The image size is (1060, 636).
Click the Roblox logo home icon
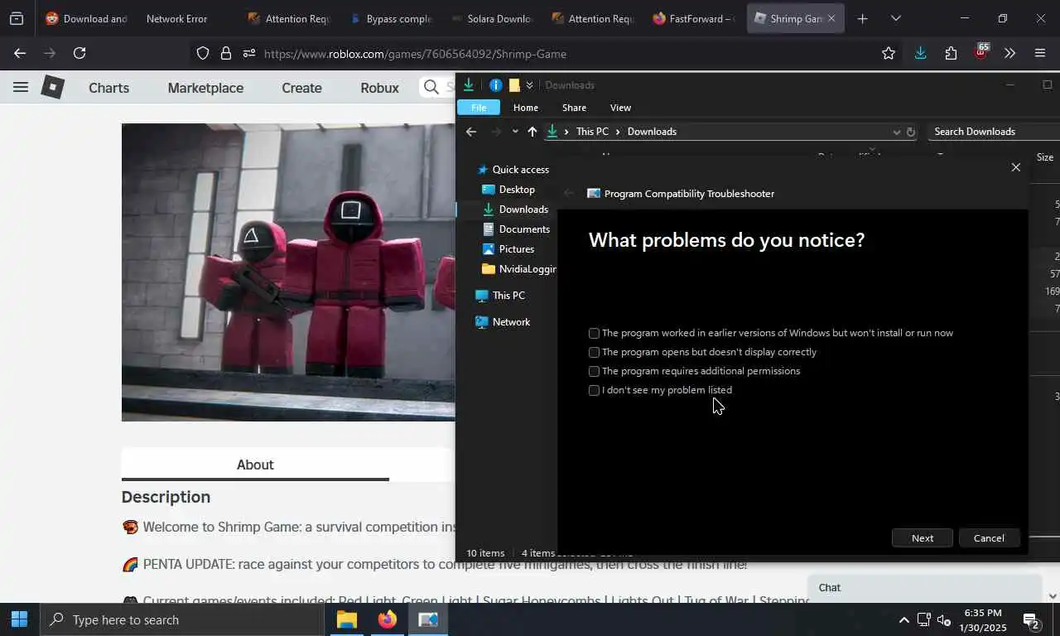[52, 87]
